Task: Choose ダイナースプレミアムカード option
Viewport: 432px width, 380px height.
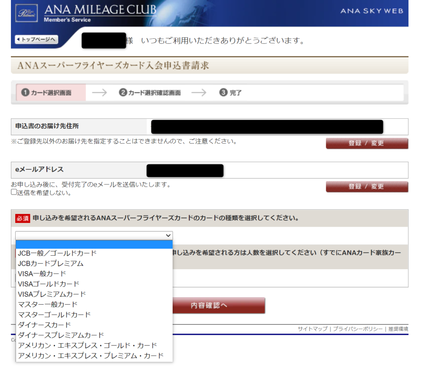Action: point(94,335)
